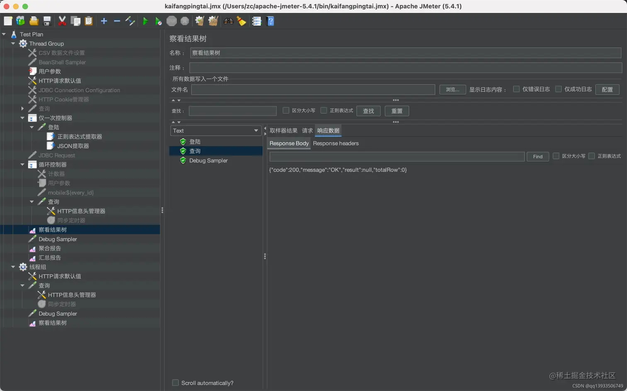Enable the 仅错误日志 checkbox
This screenshot has width=627, height=391.
click(x=516, y=89)
